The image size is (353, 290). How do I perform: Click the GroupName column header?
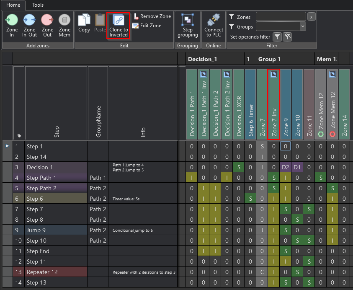click(98, 103)
